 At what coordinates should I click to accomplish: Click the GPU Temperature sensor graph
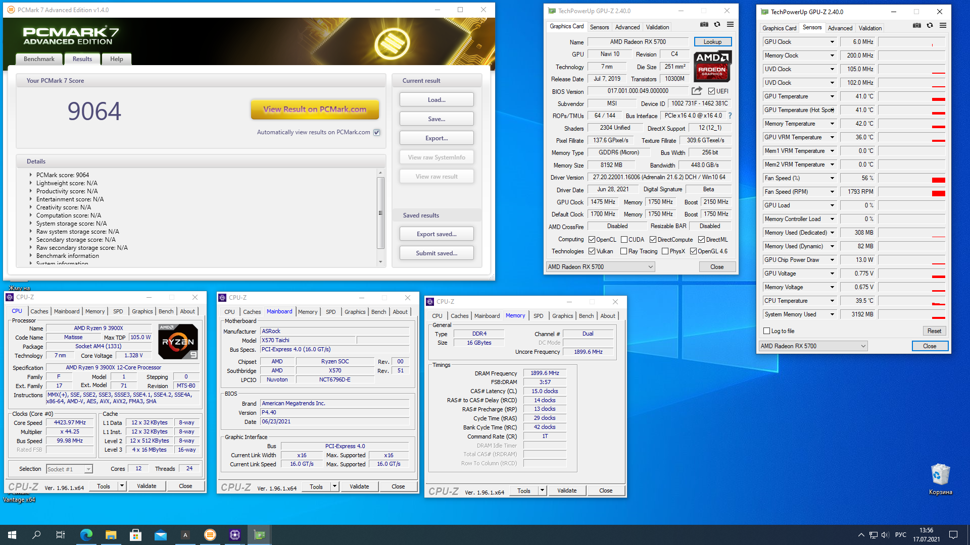pos(912,96)
